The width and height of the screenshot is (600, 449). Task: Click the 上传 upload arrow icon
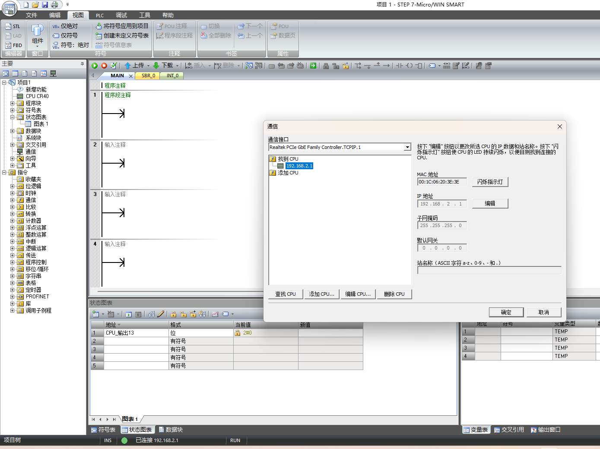(127, 66)
